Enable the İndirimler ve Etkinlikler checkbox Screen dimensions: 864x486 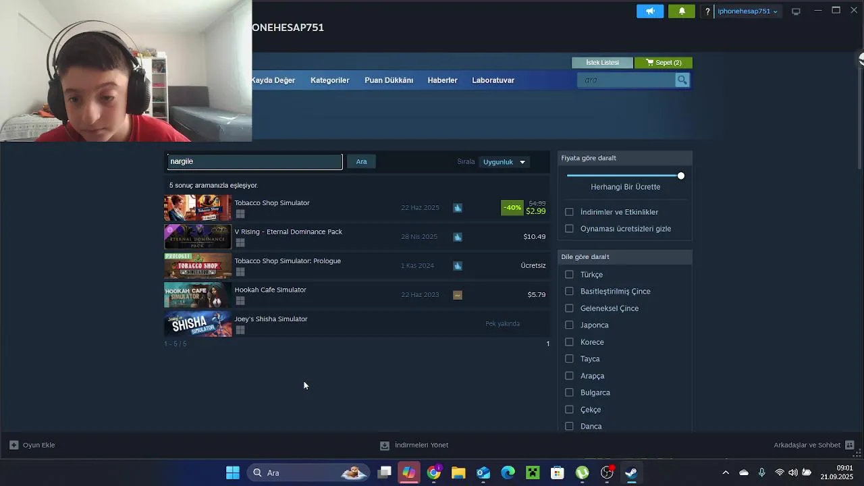tap(569, 212)
